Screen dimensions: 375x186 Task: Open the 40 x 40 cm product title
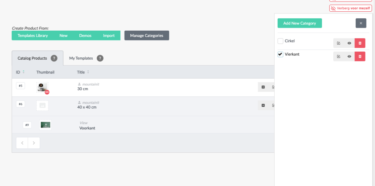(87, 107)
